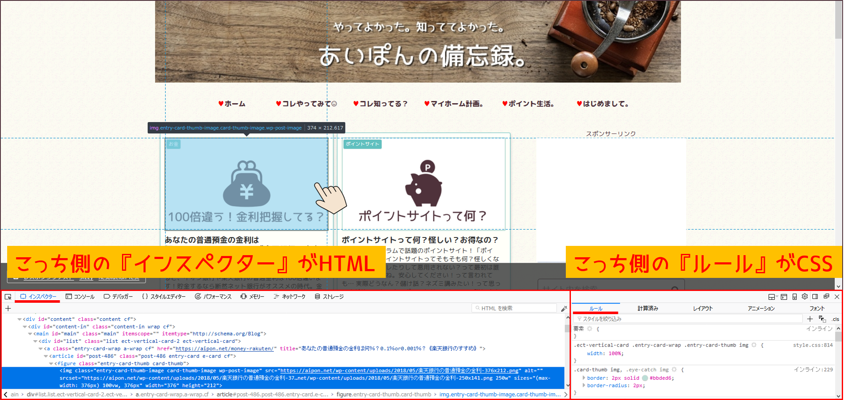The width and height of the screenshot is (846, 400).
Task: Open the img src URL in markup
Action: [399, 371]
